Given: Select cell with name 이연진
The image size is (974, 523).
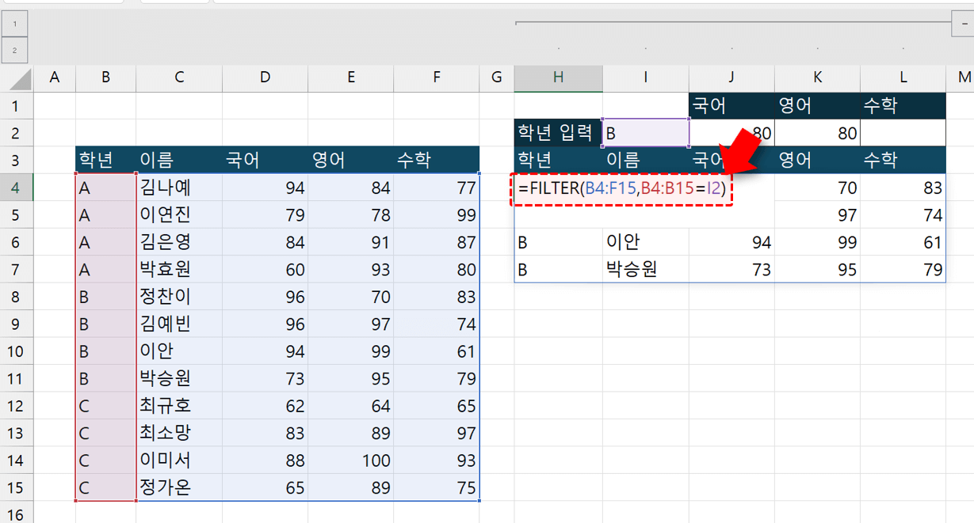Looking at the screenshot, I should tap(179, 215).
